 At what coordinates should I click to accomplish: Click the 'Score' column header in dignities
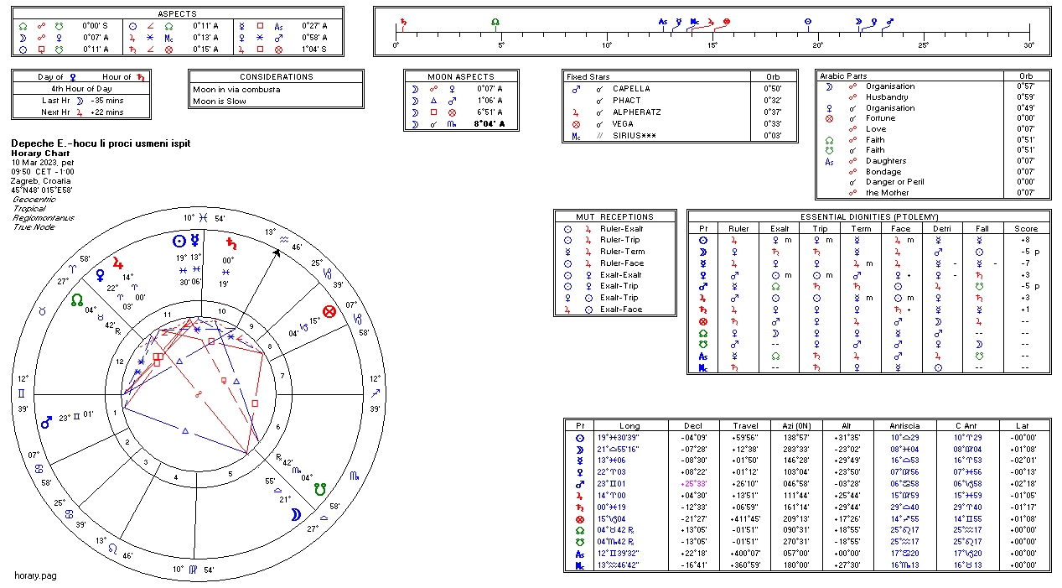pos(1026,228)
